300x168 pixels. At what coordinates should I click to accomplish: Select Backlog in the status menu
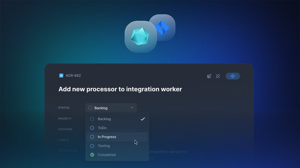click(x=117, y=119)
